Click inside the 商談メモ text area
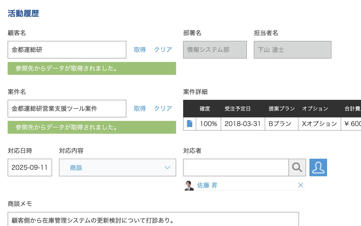This screenshot has height=226, width=361. pyautogui.click(x=153, y=220)
